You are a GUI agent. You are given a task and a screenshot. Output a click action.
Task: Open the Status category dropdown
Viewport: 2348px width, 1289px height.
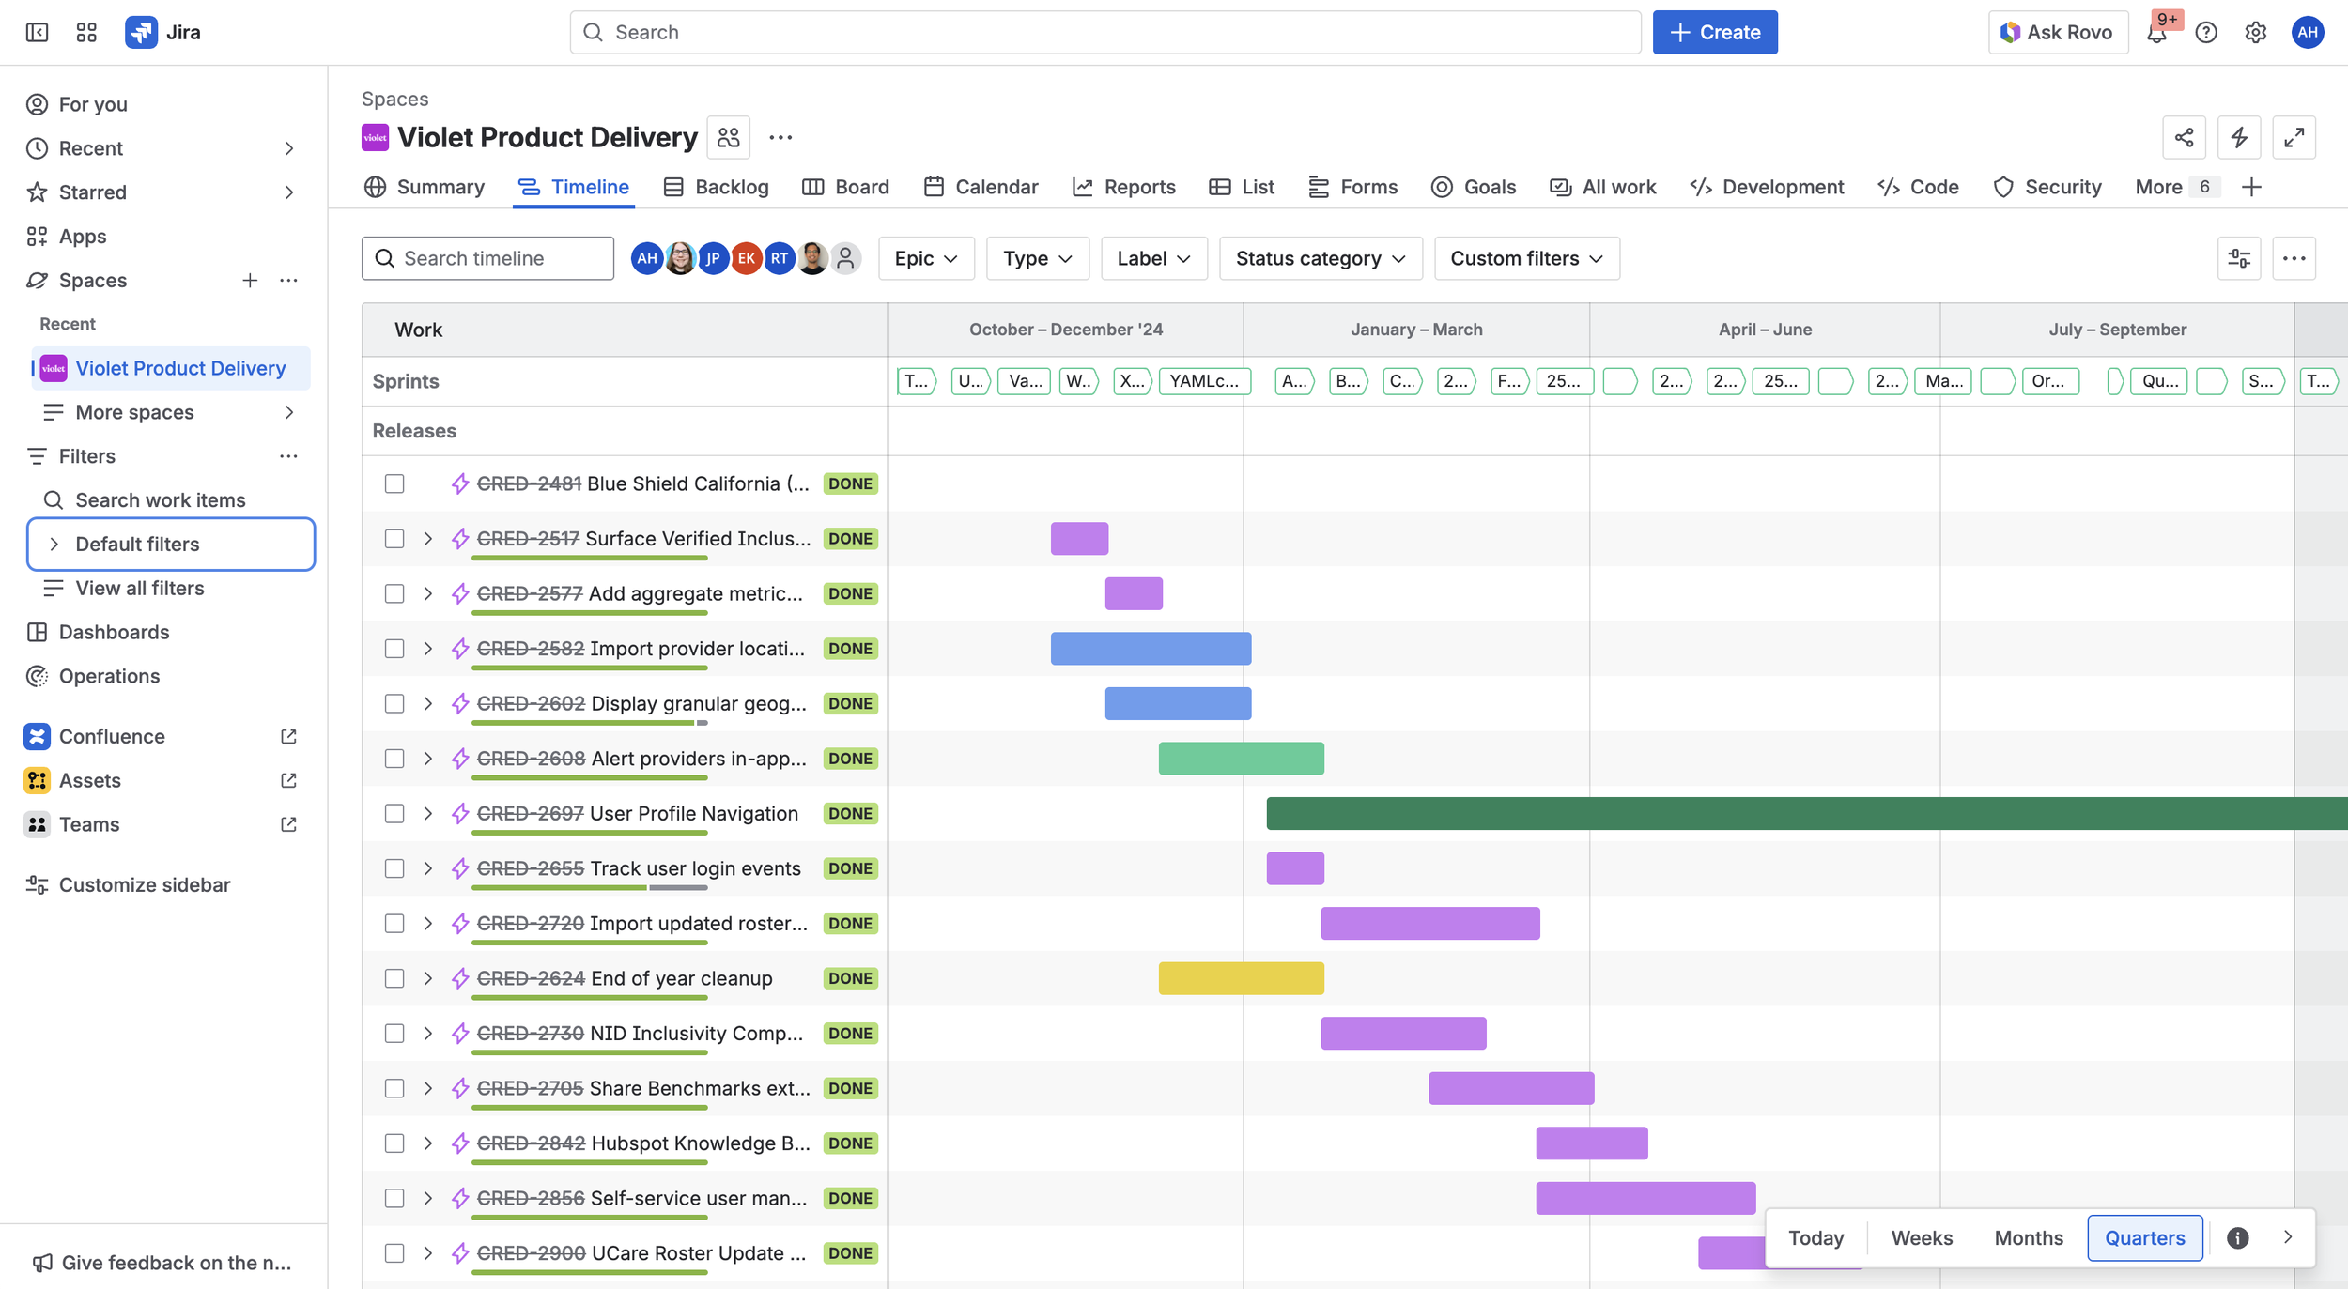(x=1320, y=258)
